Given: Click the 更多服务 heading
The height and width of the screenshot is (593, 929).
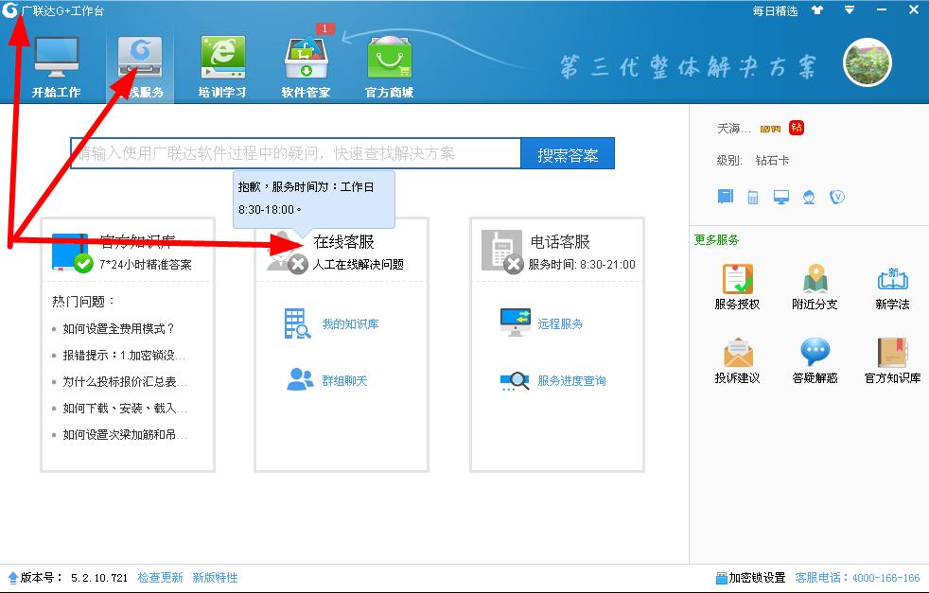Looking at the screenshot, I should click(x=716, y=240).
